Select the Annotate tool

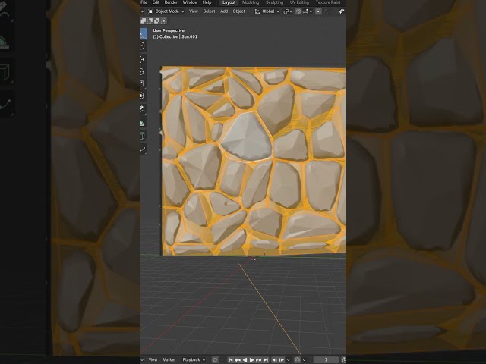point(142,109)
